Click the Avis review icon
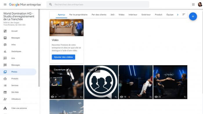The width and height of the screenshot is (203, 114). (5, 58)
